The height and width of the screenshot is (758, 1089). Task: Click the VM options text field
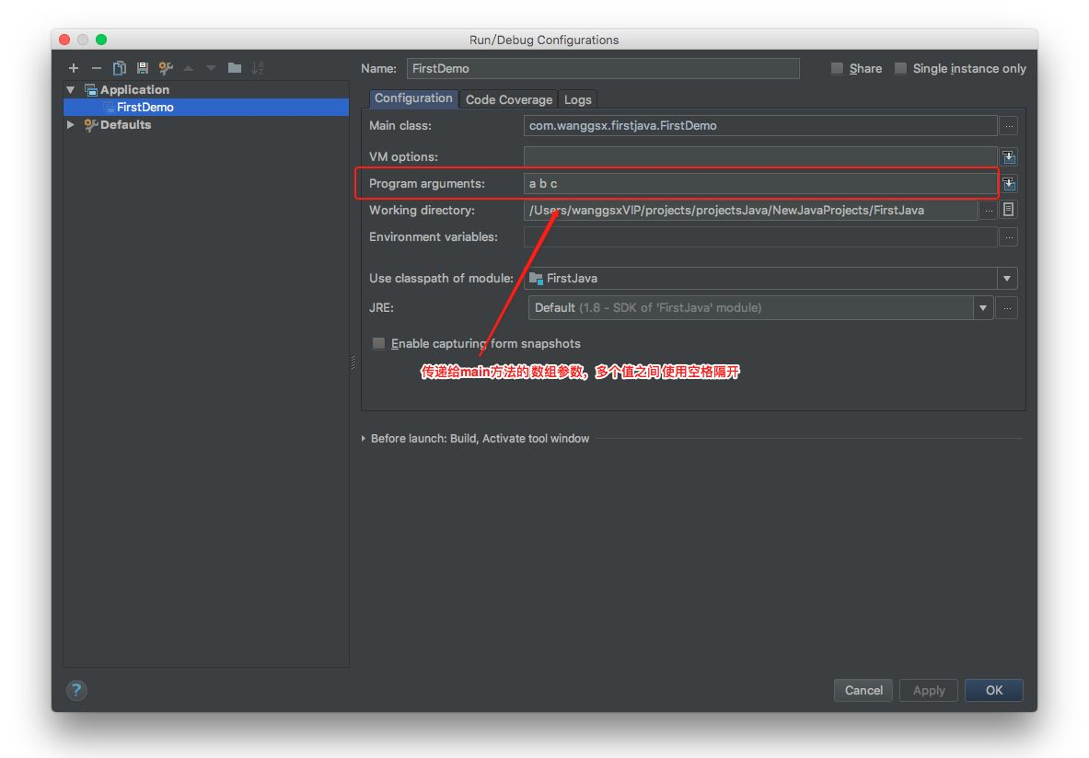click(x=760, y=157)
